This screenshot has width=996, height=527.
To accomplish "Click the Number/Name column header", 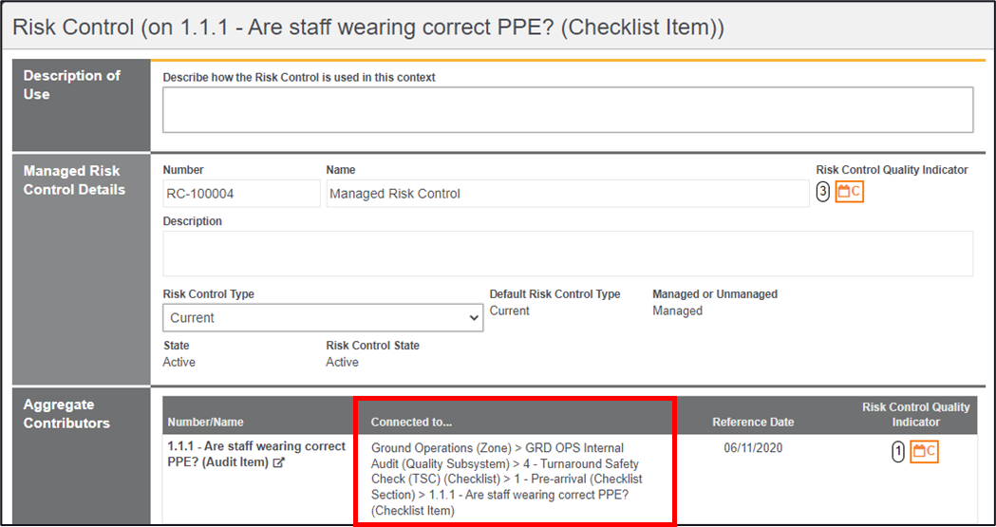I will [x=206, y=422].
